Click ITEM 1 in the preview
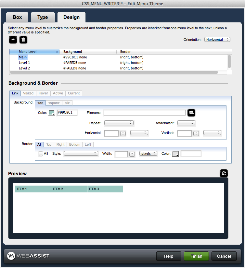245x268 pixels. (x=33, y=189)
